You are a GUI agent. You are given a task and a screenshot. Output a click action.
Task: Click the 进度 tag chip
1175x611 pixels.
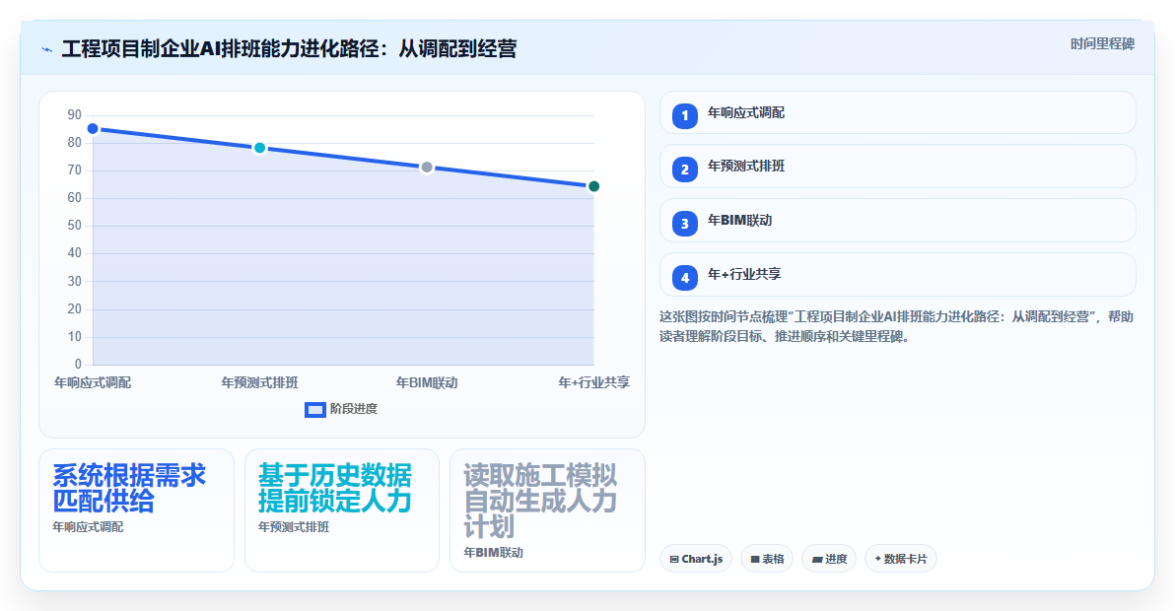pyautogui.click(x=829, y=559)
